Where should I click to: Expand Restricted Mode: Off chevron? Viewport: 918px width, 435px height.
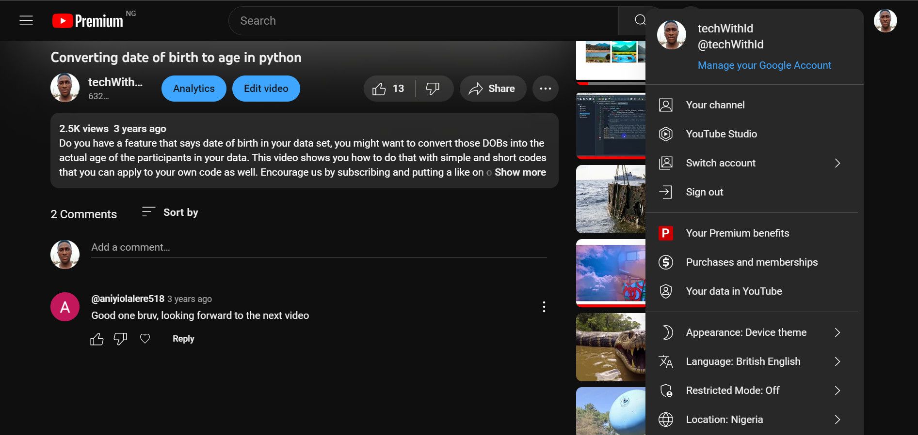click(837, 390)
